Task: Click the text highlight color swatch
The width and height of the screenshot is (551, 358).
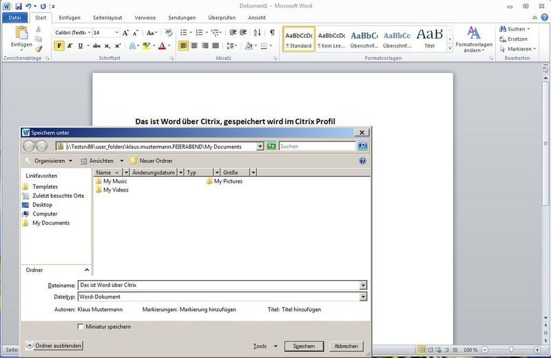Action: coord(147,45)
